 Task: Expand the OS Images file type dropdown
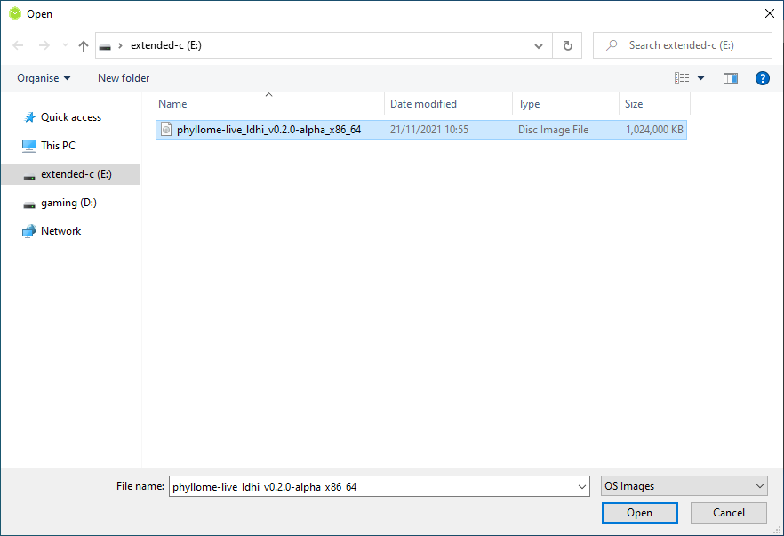tap(684, 486)
